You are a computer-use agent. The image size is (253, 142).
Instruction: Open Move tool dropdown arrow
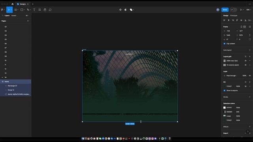pyautogui.click(x=11, y=10)
